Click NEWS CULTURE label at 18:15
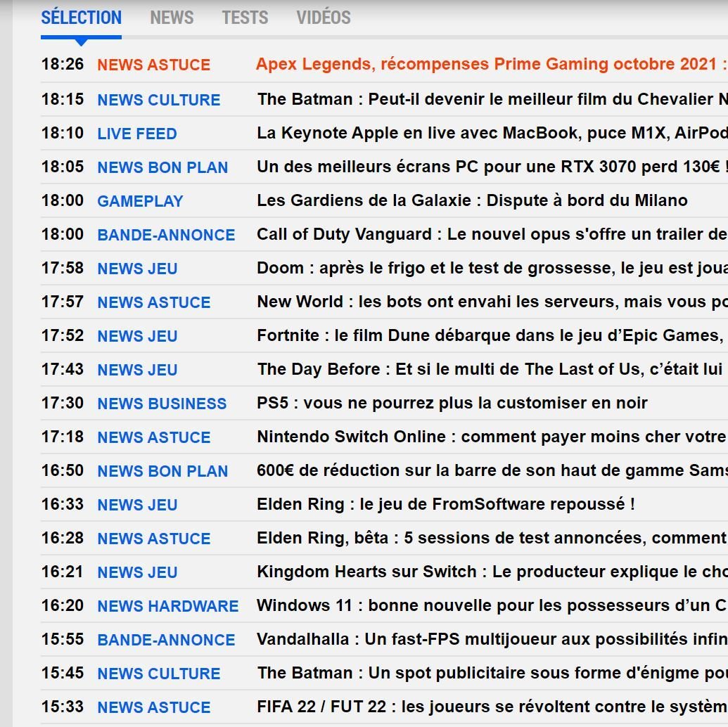 (x=159, y=100)
